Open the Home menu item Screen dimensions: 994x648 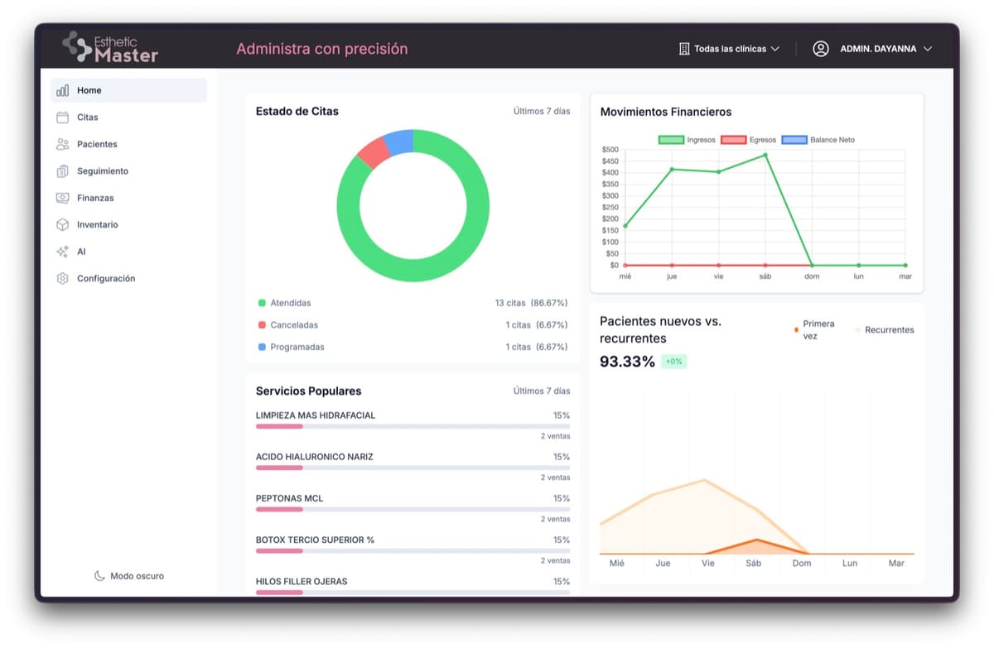coord(128,90)
